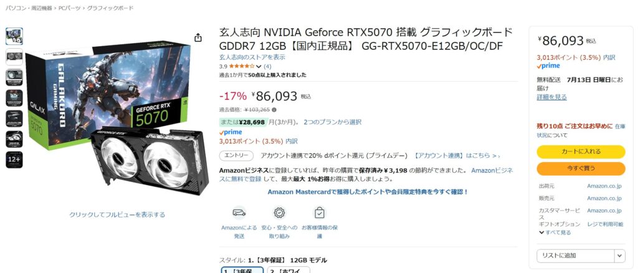
Task: Go to グラフィックボード breadcrumb category
Action: click(110, 8)
